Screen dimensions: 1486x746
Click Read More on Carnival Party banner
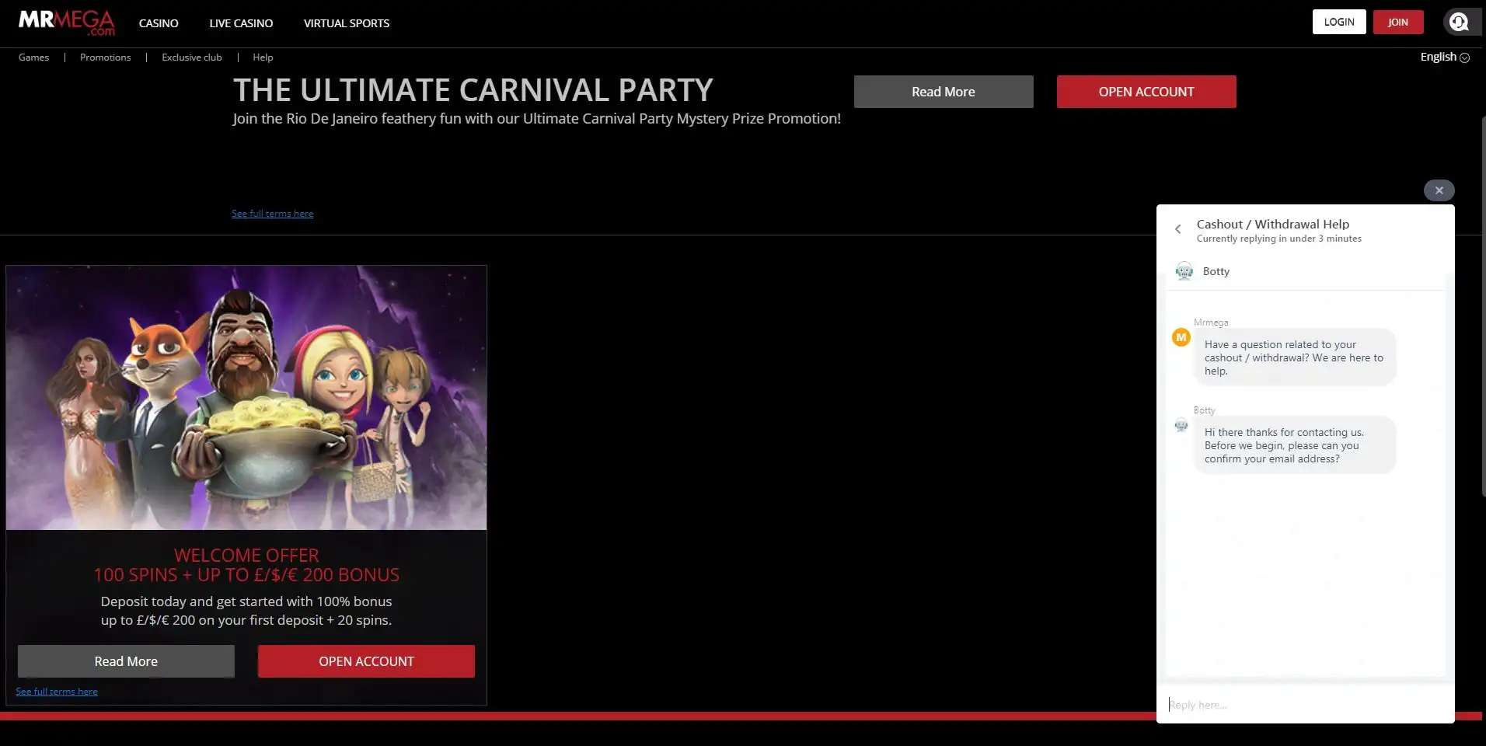click(x=943, y=92)
